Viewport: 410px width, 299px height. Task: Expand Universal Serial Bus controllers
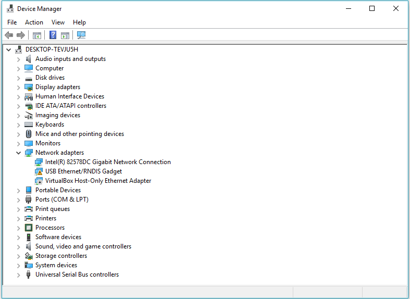point(19,275)
